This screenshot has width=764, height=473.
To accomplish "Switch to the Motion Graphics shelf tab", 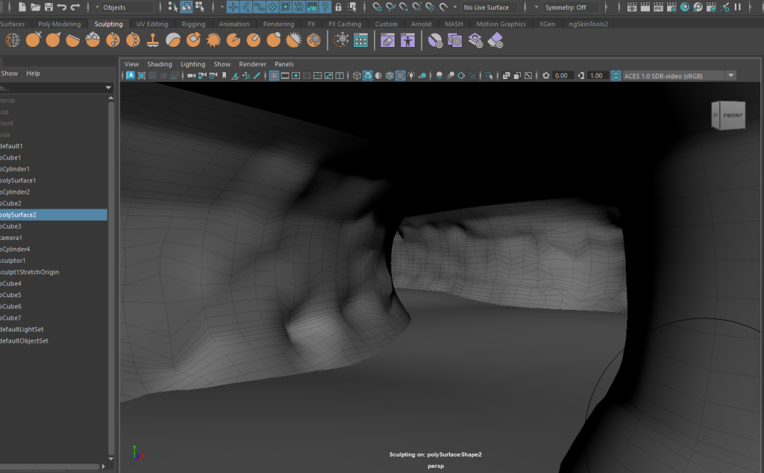I will (x=501, y=24).
